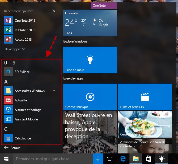Viewport: 178px width, 164px height.
Task: Launch the Calculatrice calculator icon
Action: pos(8,138)
